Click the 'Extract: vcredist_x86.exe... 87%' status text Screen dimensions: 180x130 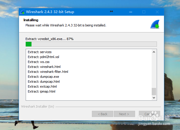click(x=49, y=39)
